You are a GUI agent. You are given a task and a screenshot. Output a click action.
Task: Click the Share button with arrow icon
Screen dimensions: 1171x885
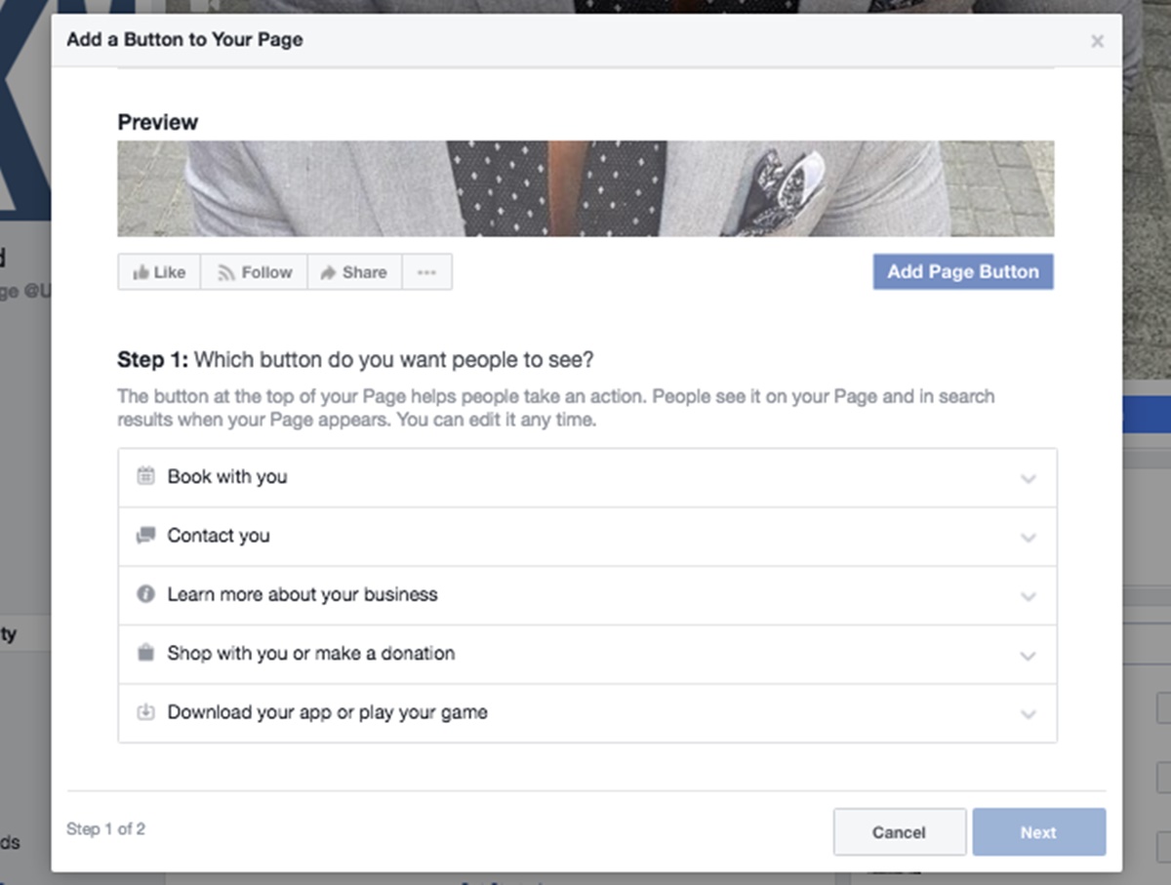[x=353, y=272]
